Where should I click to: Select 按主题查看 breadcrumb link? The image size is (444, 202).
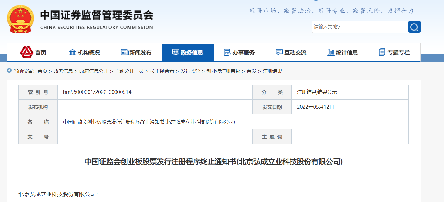[162, 71]
